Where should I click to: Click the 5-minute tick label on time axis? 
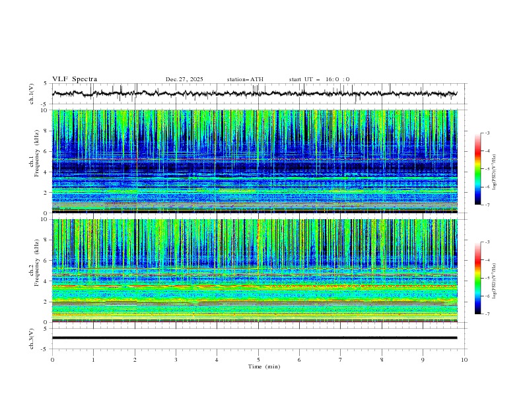[x=258, y=360]
